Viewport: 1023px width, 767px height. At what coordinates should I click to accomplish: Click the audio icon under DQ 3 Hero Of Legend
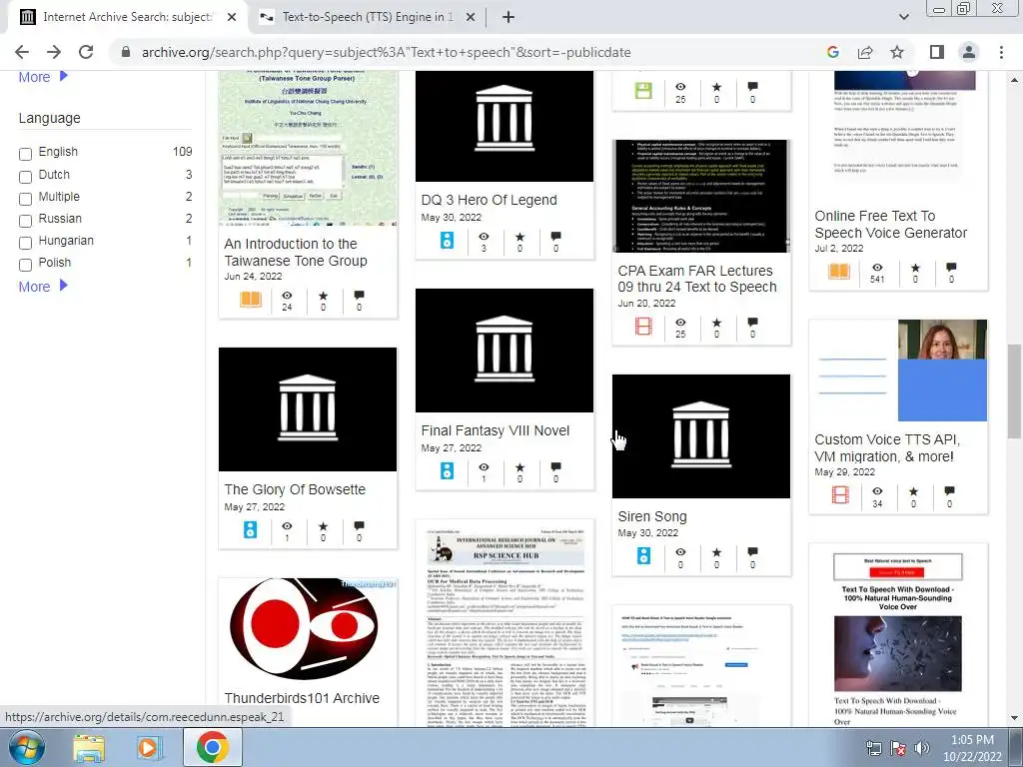(447, 240)
